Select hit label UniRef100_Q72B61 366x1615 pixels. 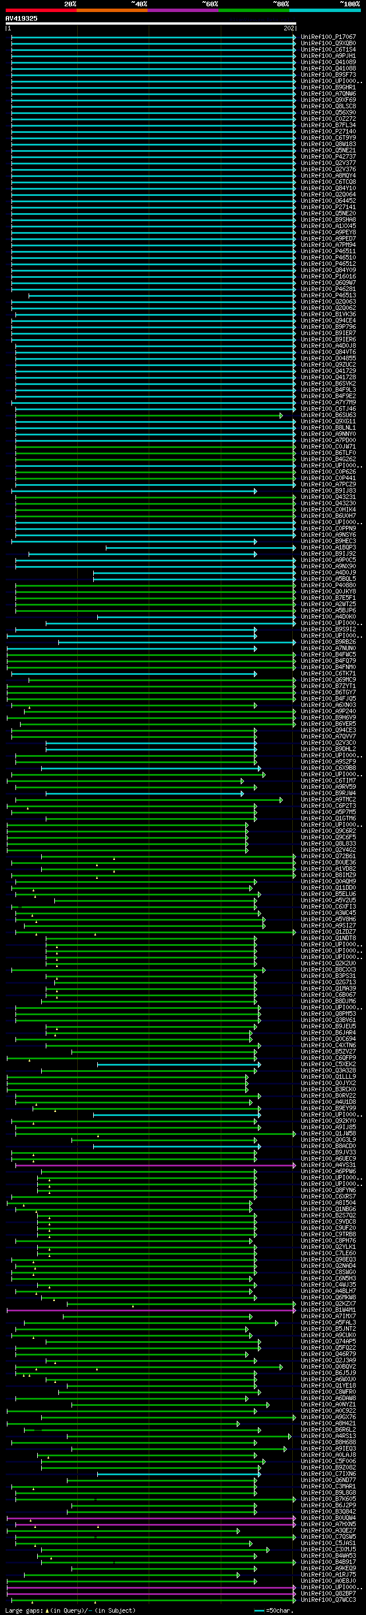coord(328,856)
